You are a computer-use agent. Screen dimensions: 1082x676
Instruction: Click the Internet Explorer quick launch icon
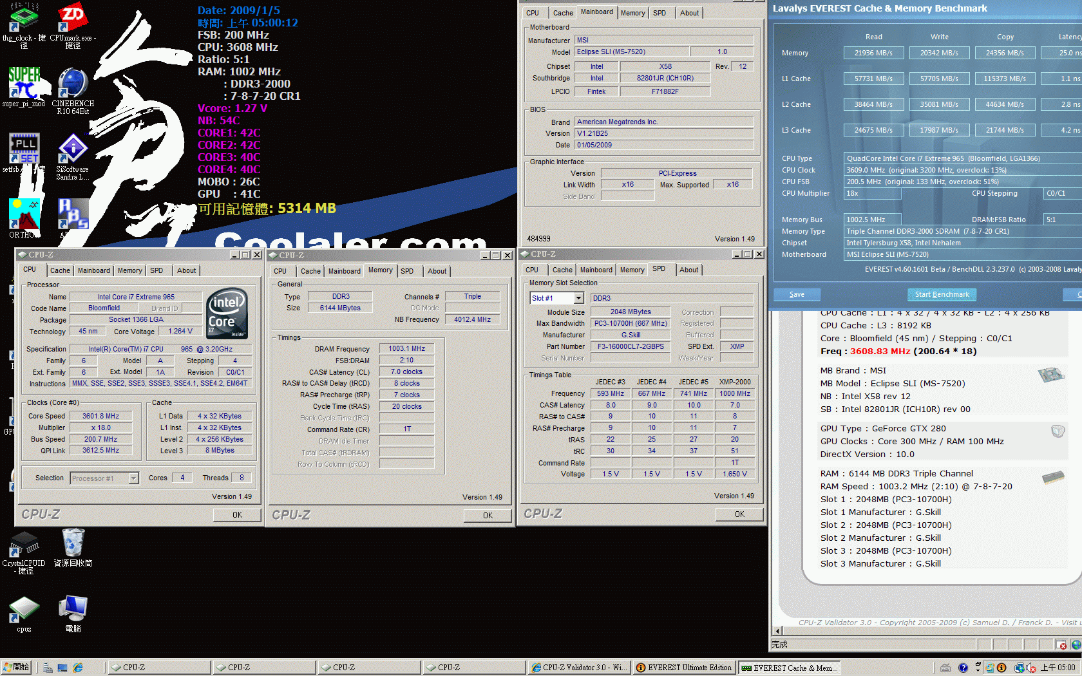coord(78,668)
